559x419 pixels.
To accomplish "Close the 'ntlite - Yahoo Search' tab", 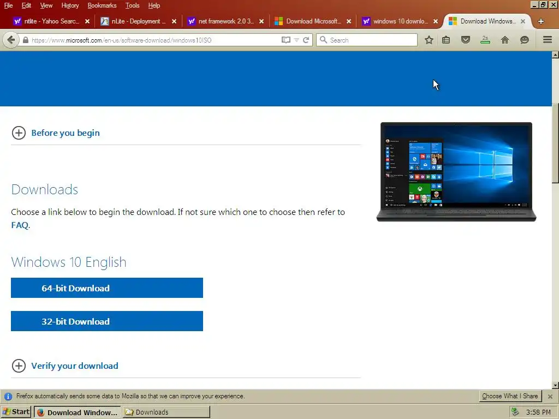I will [87, 21].
